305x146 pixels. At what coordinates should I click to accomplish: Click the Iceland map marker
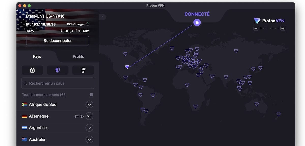(172, 48)
